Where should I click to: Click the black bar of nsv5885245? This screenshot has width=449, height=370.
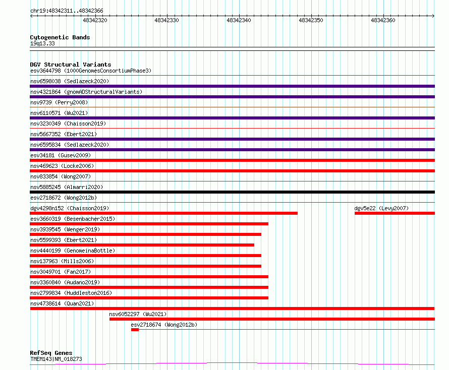232,192
